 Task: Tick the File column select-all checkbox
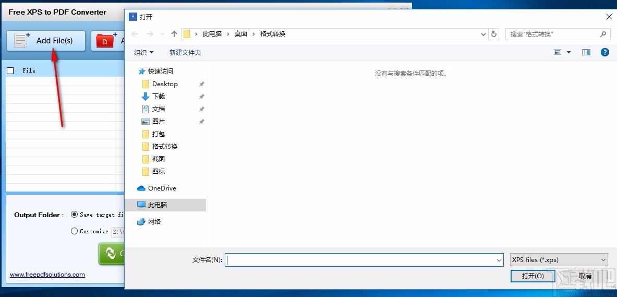coord(10,70)
